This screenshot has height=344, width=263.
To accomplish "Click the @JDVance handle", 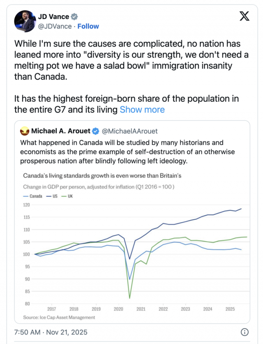I will (x=55, y=26).
